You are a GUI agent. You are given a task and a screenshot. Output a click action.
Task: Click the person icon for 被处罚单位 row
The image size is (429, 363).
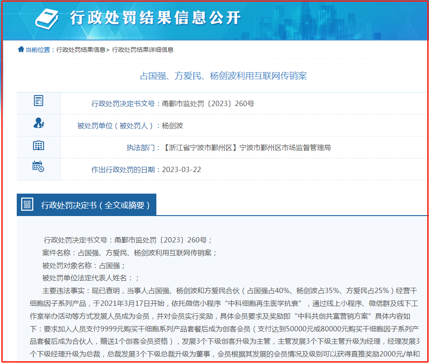(39, 123)
